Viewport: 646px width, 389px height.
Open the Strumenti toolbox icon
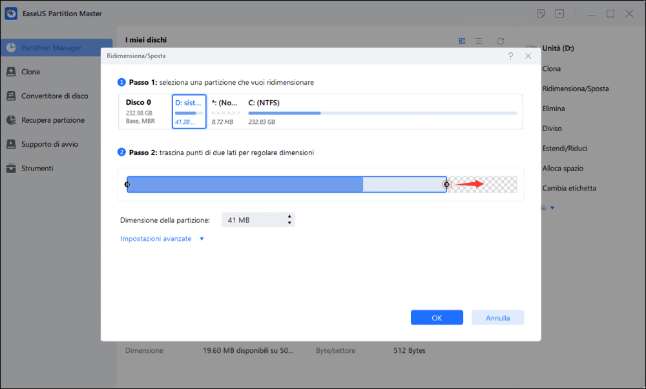(x=11, y=168)
